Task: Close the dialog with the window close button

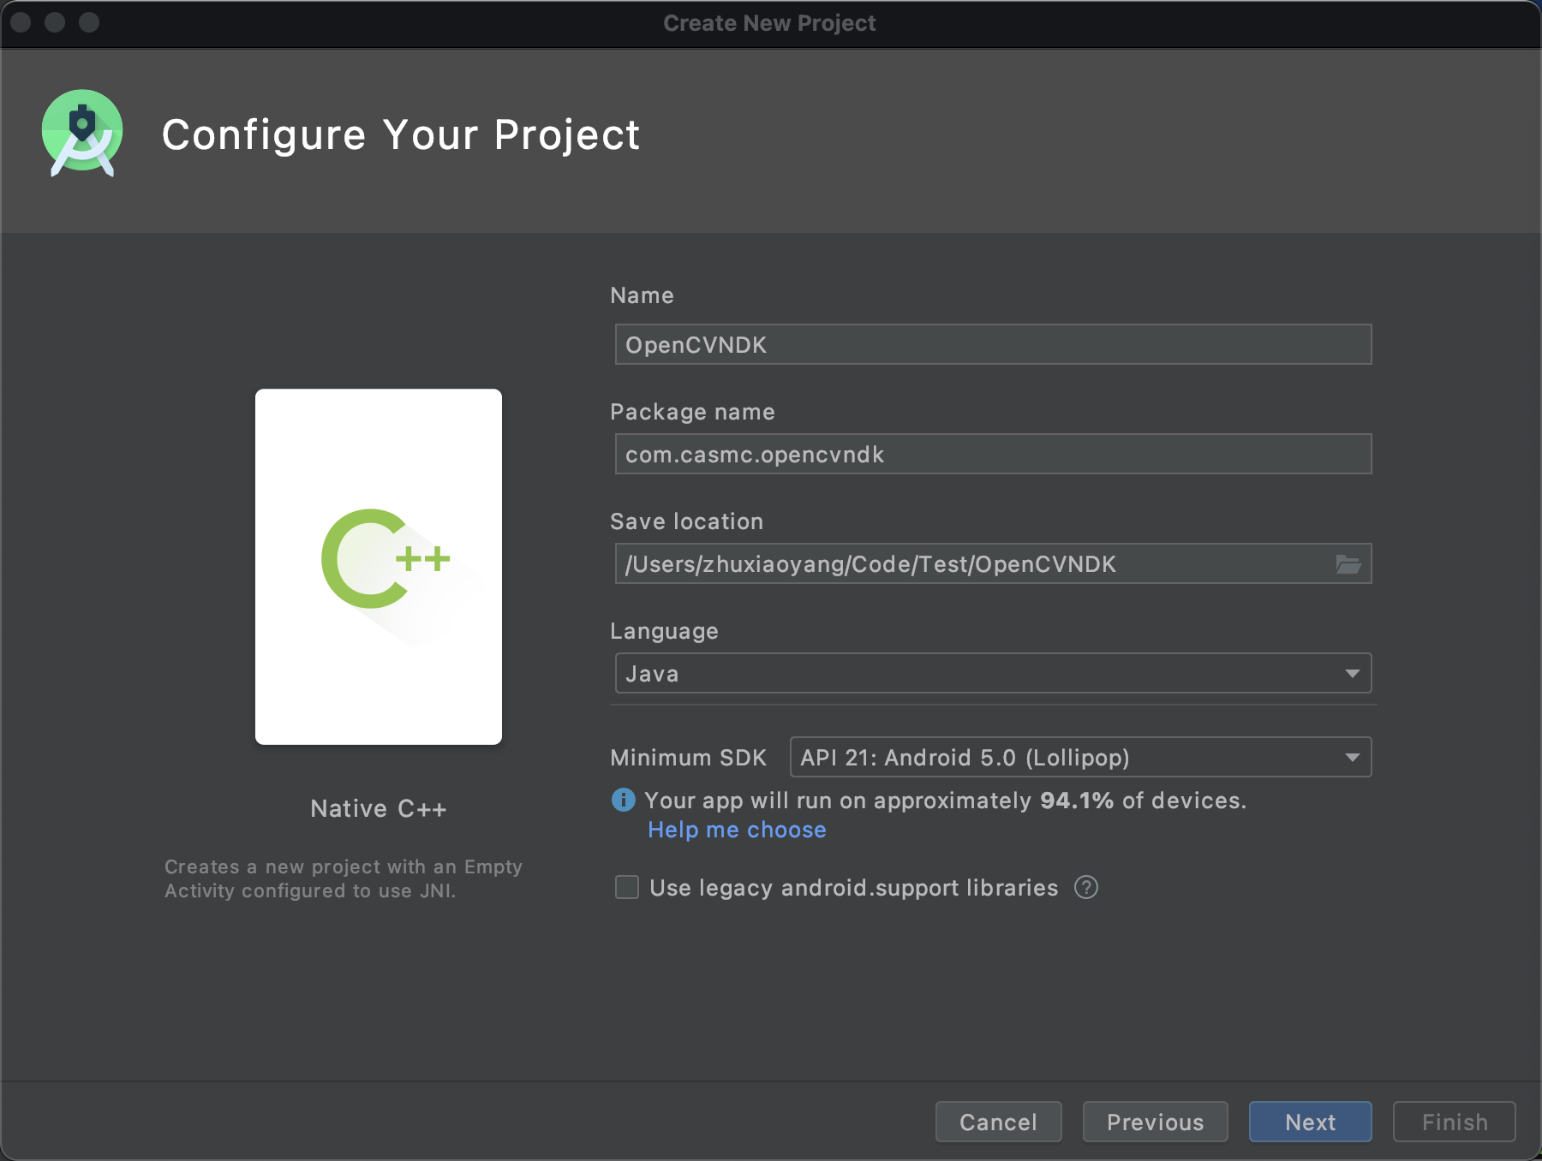Action: 21,22
